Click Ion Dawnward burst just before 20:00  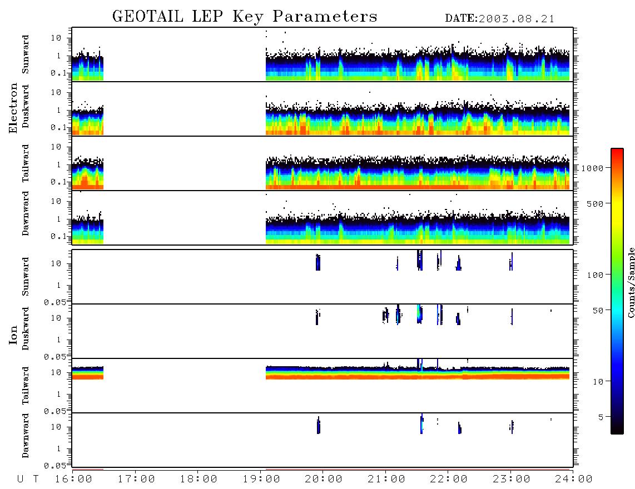318,426
